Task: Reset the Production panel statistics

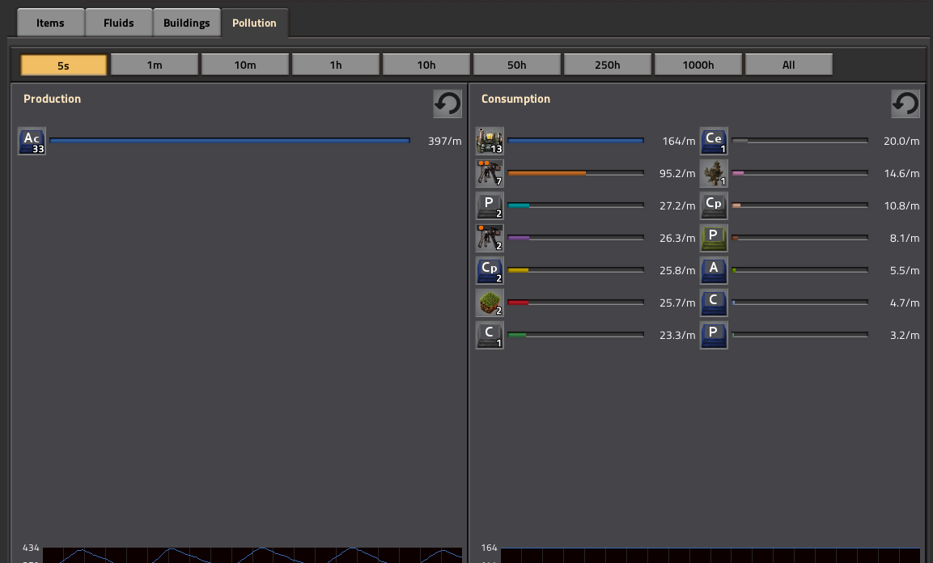Action: point(447,104)
